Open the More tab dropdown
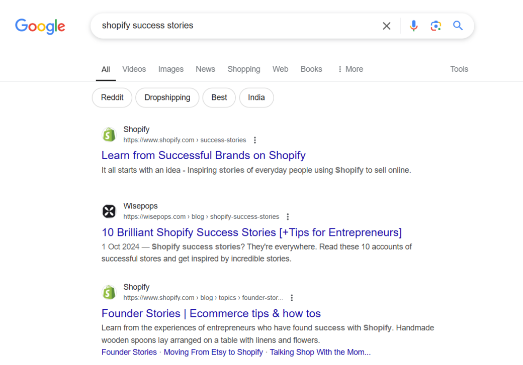Screen dimensions: 523x365 [350, 69]
